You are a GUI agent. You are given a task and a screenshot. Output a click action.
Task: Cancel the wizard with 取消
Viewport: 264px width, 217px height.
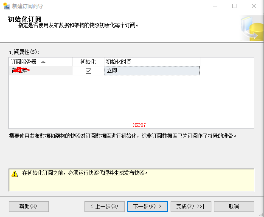[234, 206]
